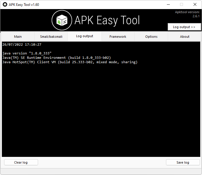This screenshot has width=202, height=175.
Task: Click the Java SE Runtime Environment line
Action: pos(57,58)
